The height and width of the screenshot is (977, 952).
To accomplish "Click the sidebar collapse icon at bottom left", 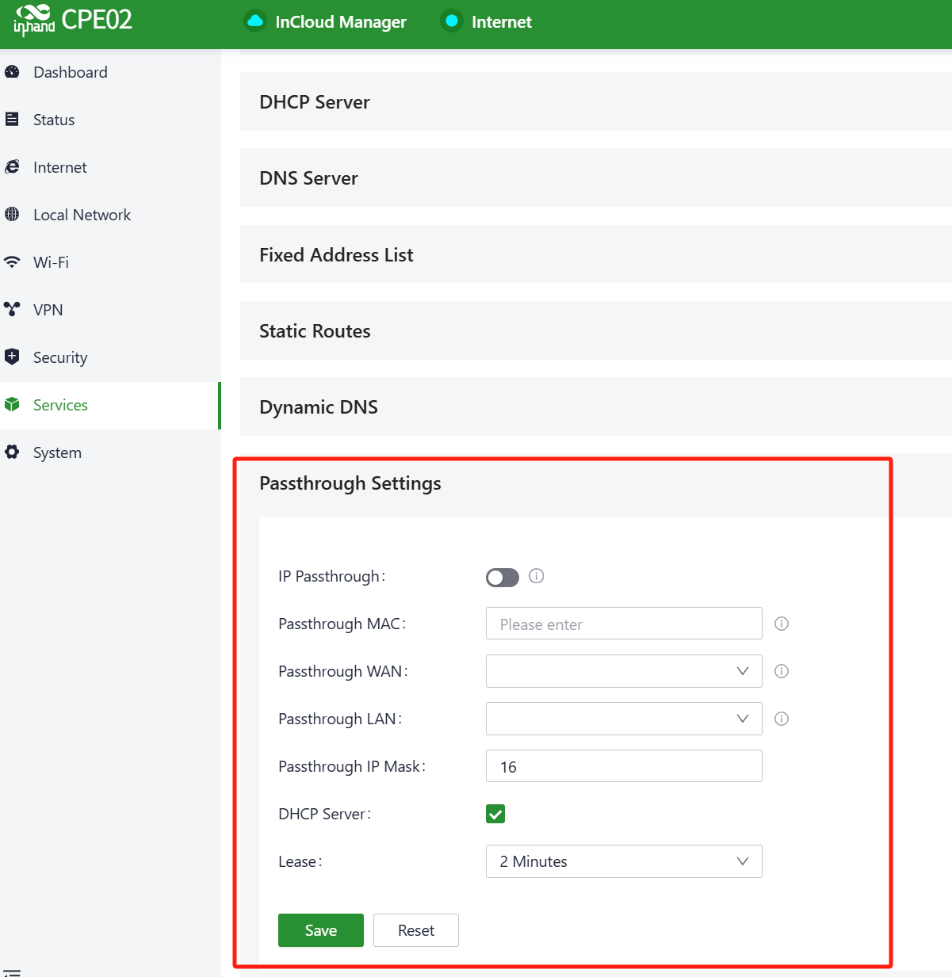I will click(x=12, y=971).
